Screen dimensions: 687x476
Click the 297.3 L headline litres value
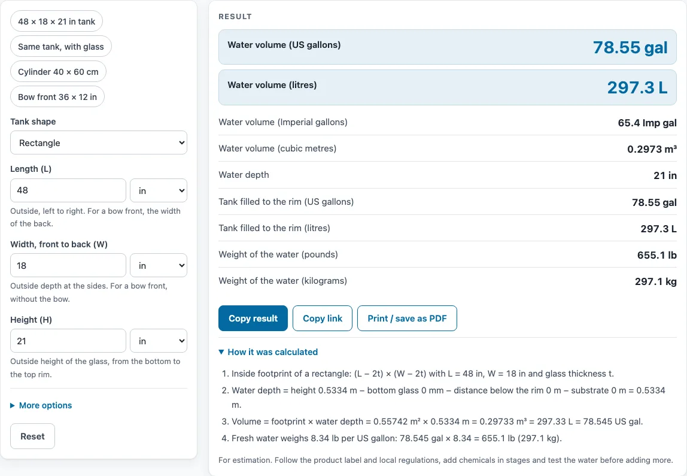637,87
